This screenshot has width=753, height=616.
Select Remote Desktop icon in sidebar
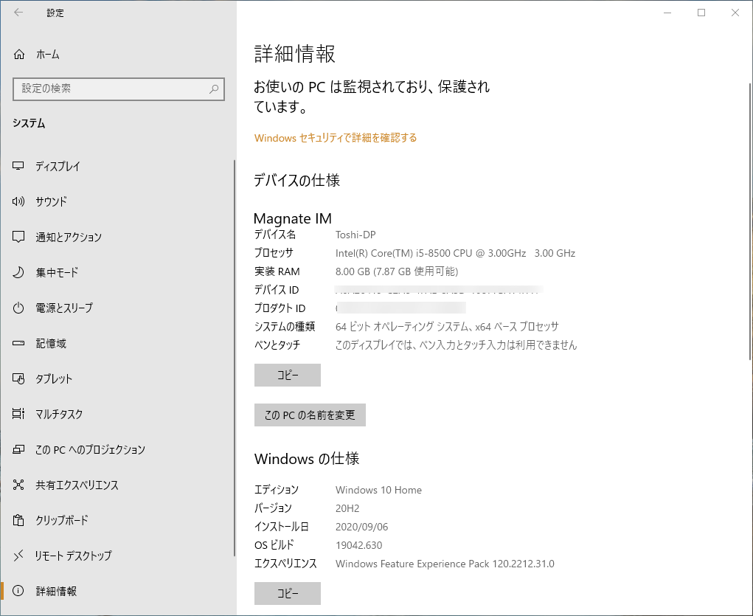pyautogui.click(x=18, y=556)
